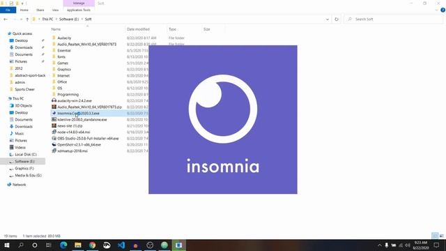The image size is (446, 251).
Task: Open Media & Edu (G:) drive
Action: 28,175
